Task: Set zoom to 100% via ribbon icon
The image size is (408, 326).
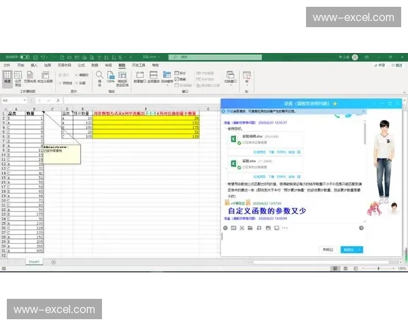Action: [x=111, y=77]
